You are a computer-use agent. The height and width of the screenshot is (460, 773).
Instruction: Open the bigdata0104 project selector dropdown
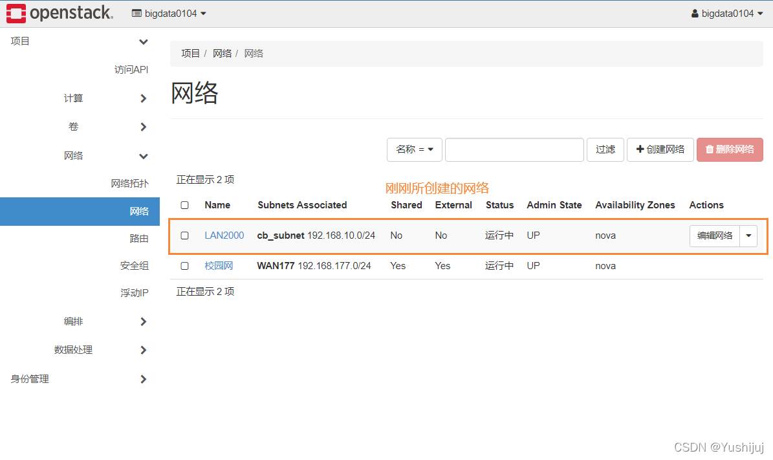pos(169,14)
